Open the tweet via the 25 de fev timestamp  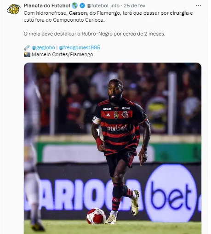(x=134, y=6)
